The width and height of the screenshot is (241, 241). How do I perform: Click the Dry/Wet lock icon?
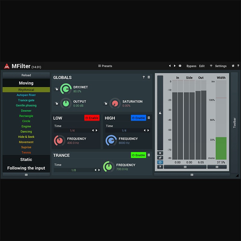(x=57, y=89)
